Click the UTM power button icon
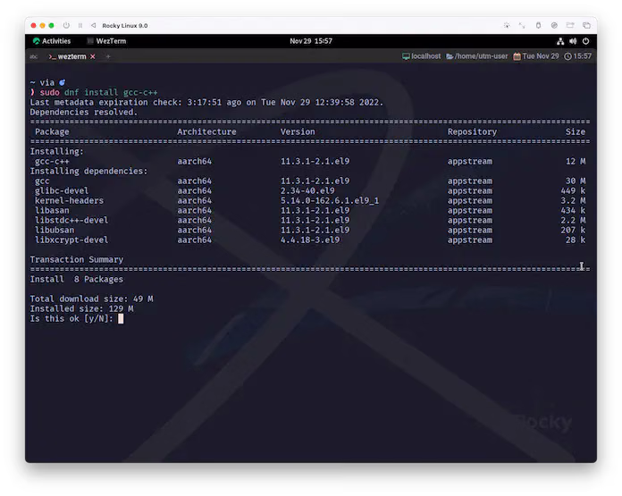622x496 pixels. tap(66, 25)
